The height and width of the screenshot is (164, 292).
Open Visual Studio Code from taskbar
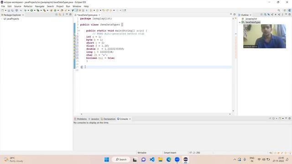coord(152,159)
